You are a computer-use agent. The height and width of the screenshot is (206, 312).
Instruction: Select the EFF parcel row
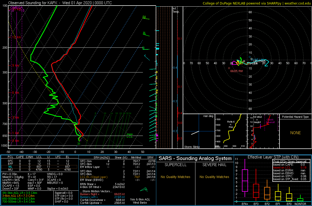(x=39, y=164)
